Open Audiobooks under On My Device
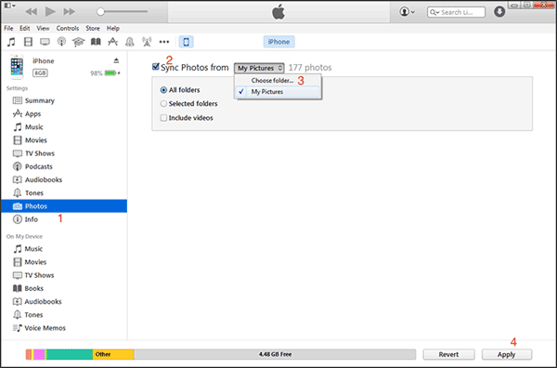Screen dimensions: 557x368 point(64,301)
